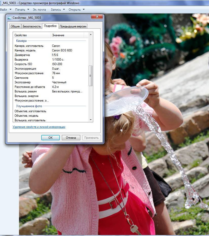Switch to the Общие tab
The height and width of the screenshot is (236, 209).
[15, 26]
